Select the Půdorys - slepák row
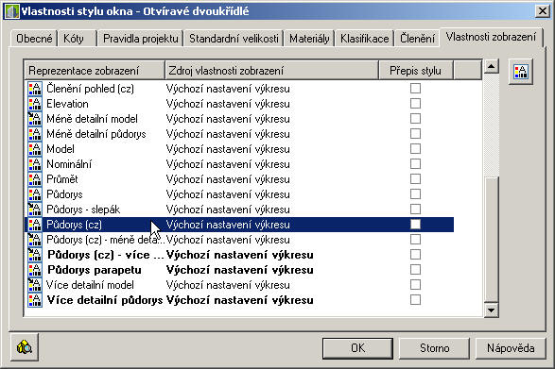555x369 pixels. point(239,210)
